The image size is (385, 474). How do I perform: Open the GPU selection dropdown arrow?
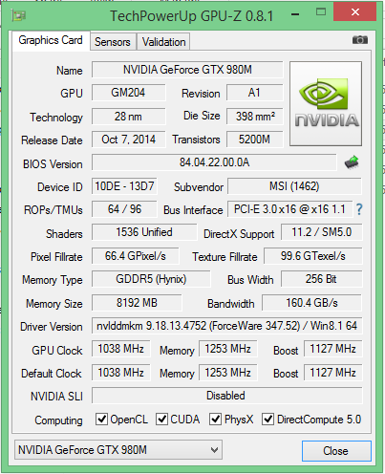[214, 450]
